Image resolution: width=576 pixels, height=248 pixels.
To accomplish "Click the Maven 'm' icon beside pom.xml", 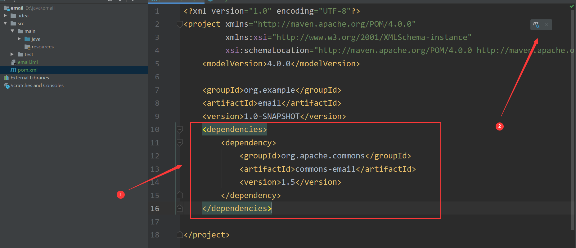I will [13, 70].
